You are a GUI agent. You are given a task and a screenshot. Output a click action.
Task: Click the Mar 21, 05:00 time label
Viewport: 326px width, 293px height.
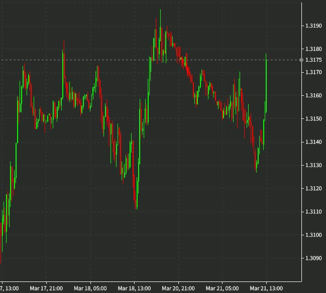pos(222,288)
